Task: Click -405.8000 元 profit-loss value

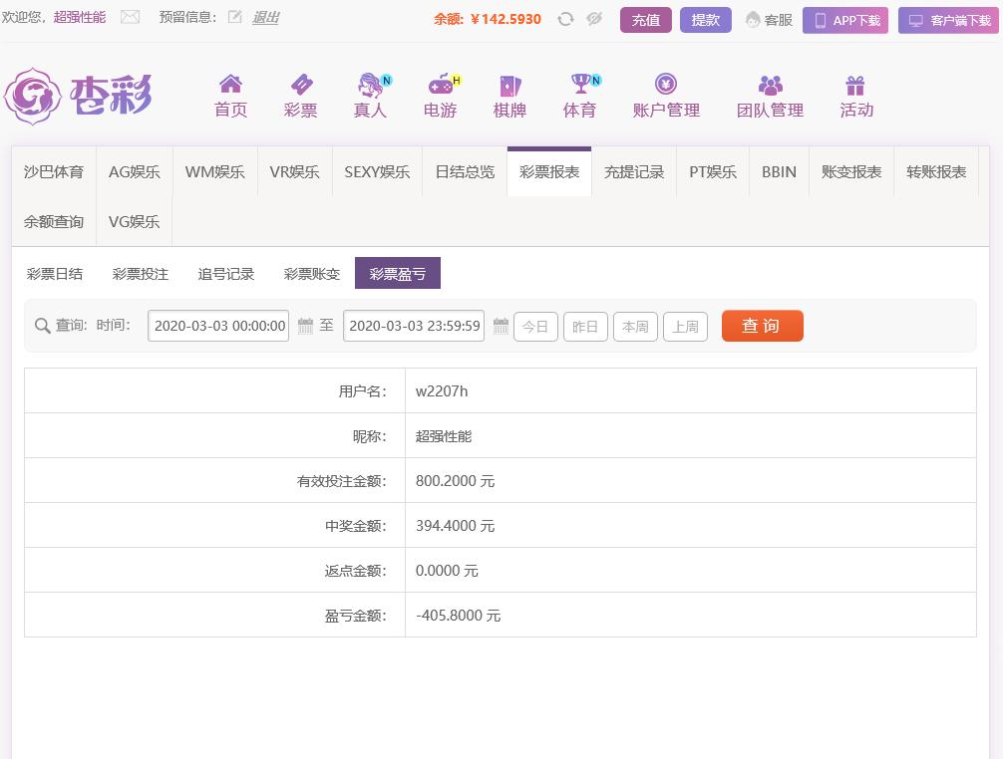Action: coord(458,616)
